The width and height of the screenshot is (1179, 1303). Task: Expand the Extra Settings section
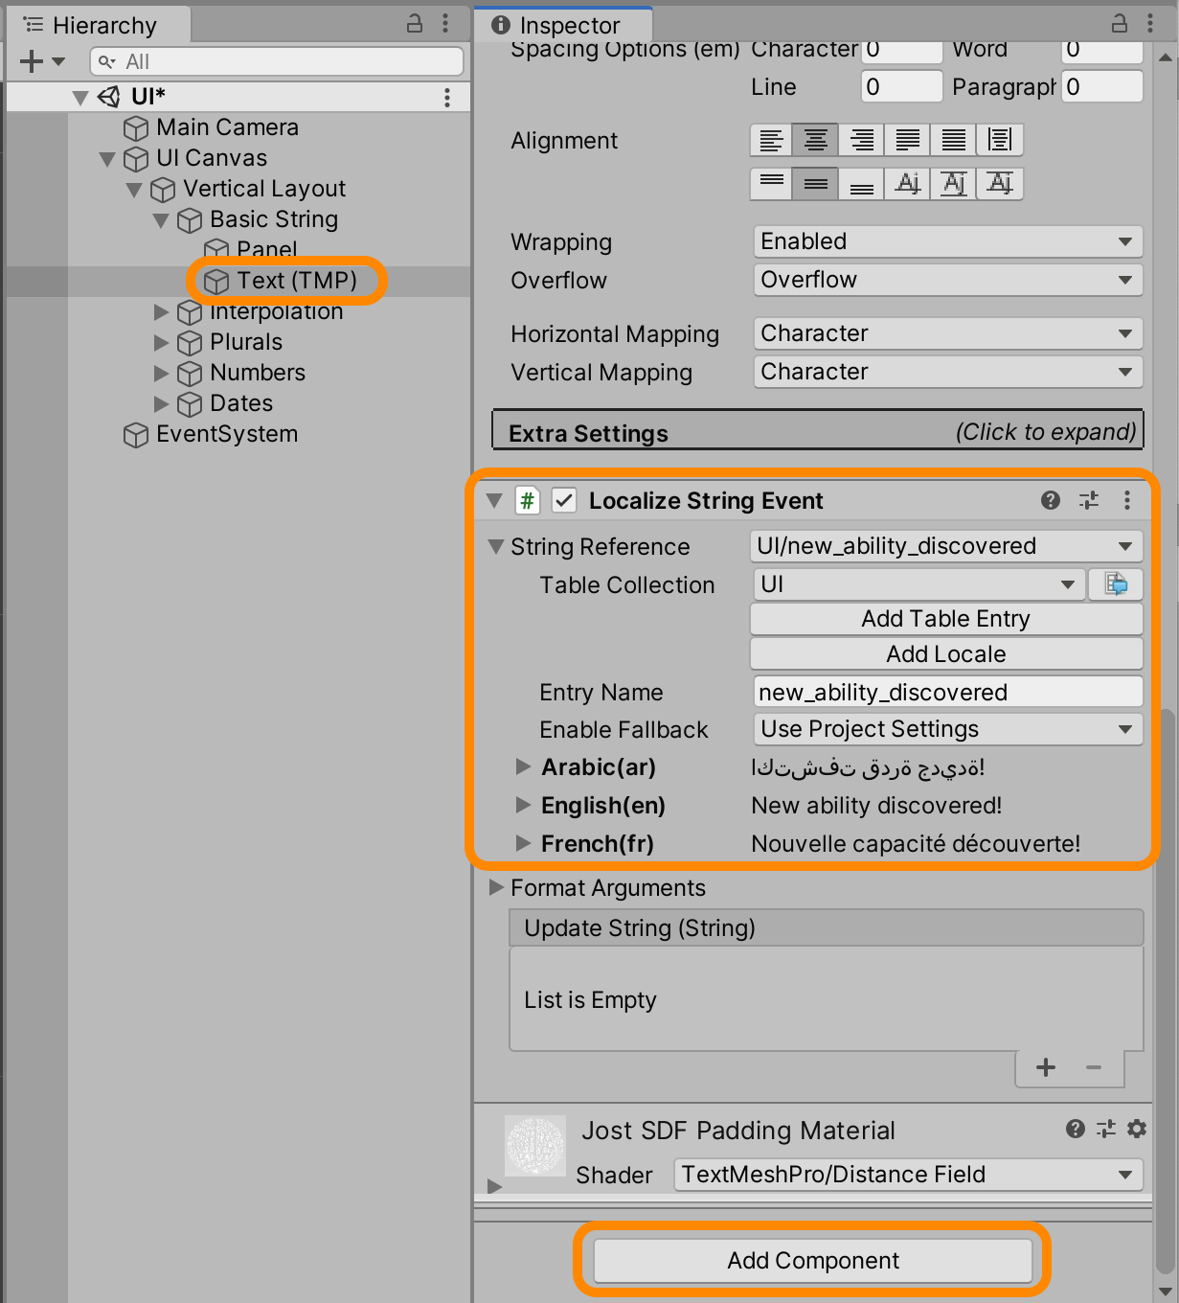(817, 431)
